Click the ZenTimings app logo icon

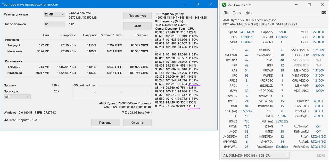point(224,5)
